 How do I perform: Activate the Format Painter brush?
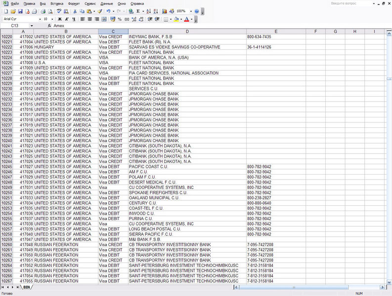[x=100, y=11]
